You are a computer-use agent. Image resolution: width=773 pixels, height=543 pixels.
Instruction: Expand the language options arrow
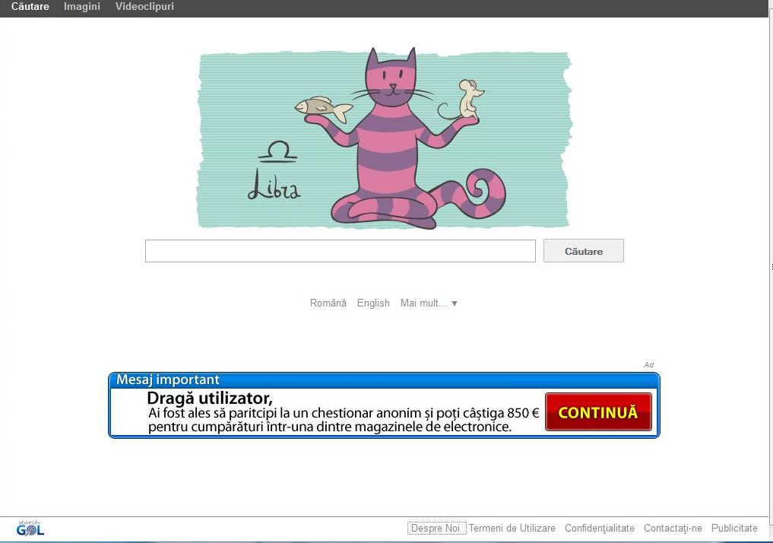(x=455, y=303)
